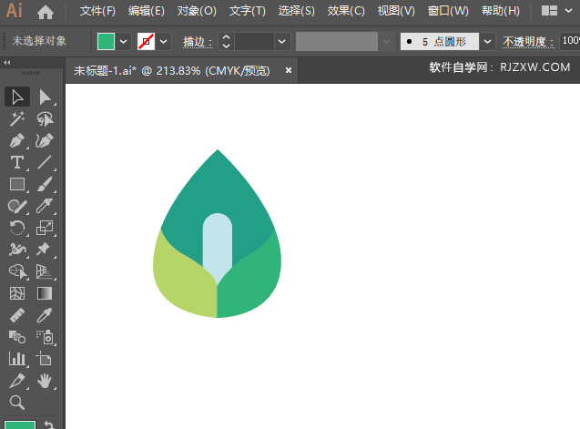The width and height of the screenshot is (580, 429).
Task: Select the Direct Selection tool
Action: coord(46,97)
